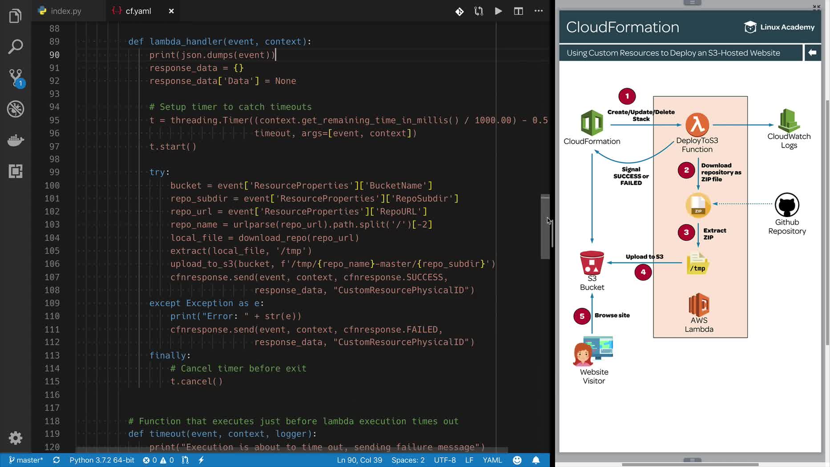The image size is (830, 467).
Task: Click the editor vertical scrollbar thumb
Action: pos(545,227)
